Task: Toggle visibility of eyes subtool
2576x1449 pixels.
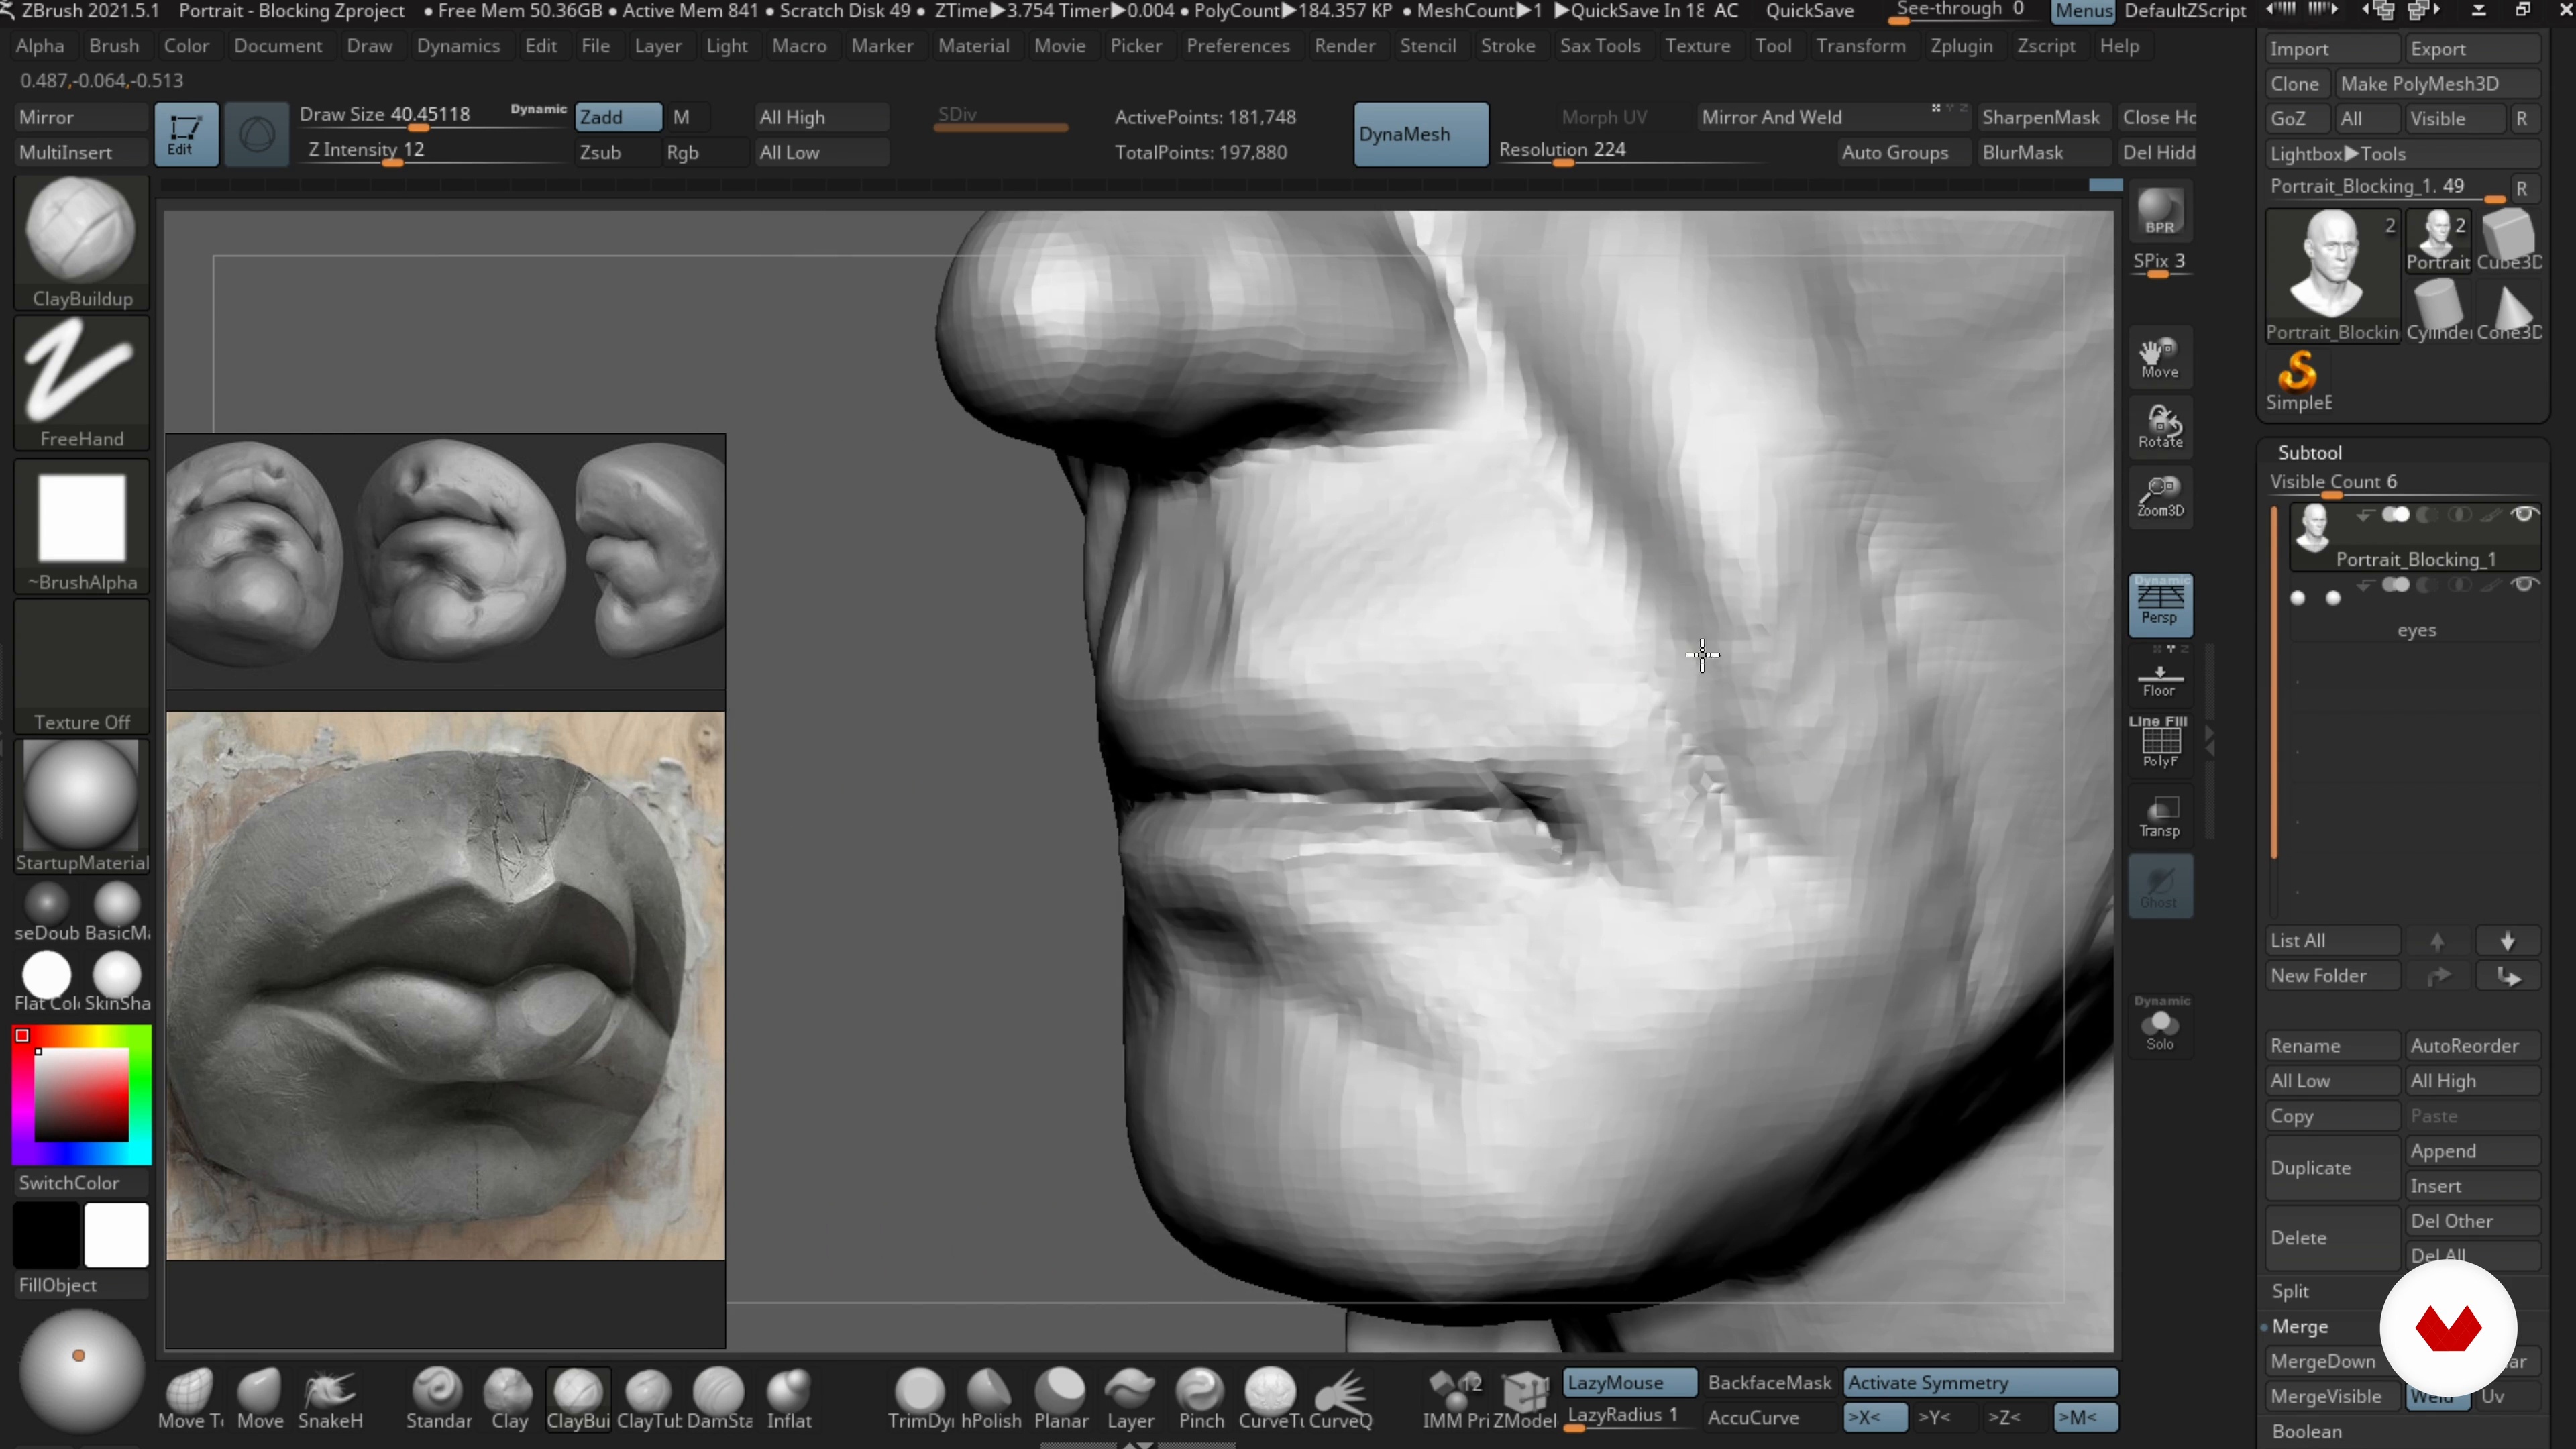Action: tap(2524, 584)
